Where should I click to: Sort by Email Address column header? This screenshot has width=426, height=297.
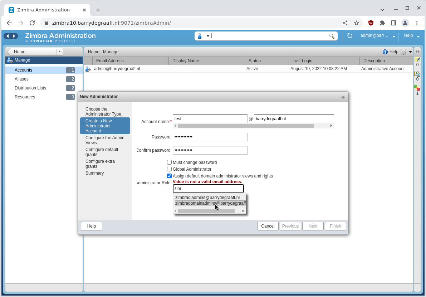coord(131,61)
